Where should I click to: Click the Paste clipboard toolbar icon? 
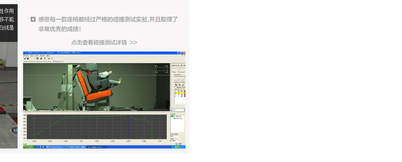click(37, 59)
